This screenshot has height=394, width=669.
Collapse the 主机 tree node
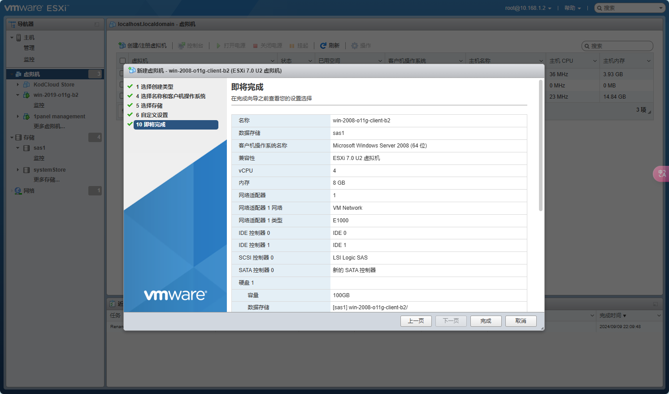click(12, 38)
